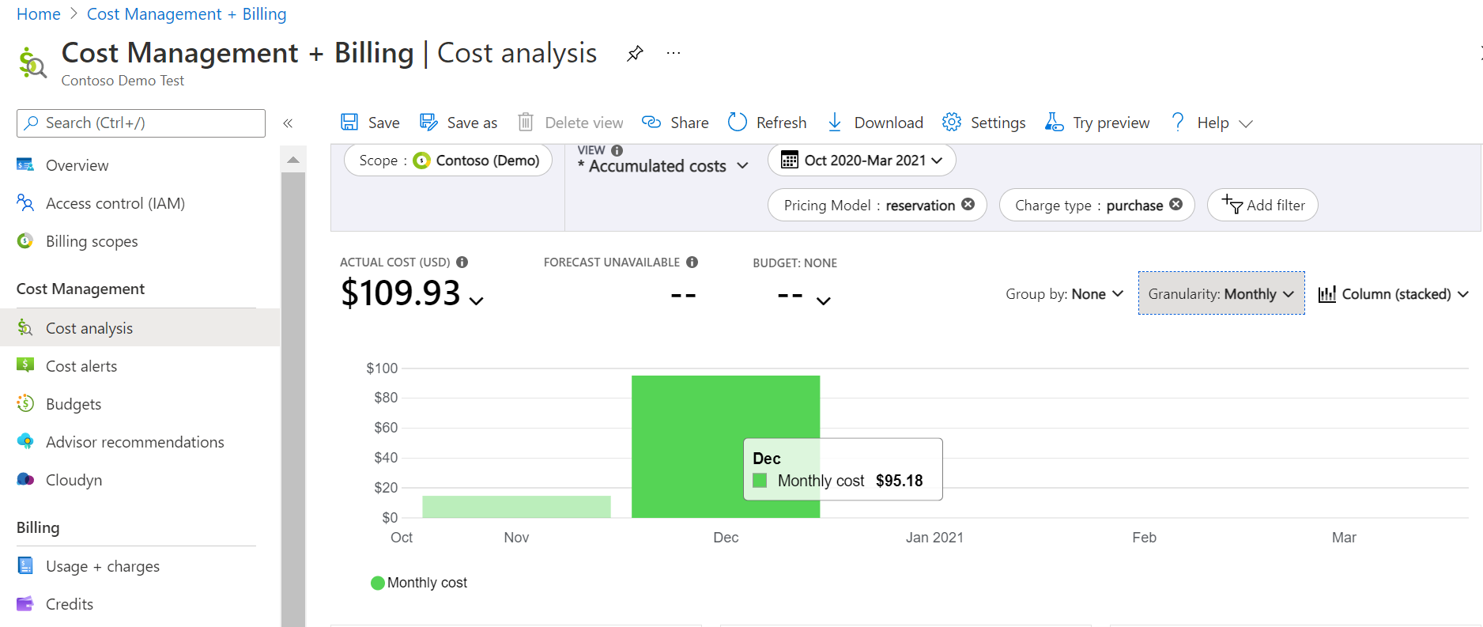The width and height of the screenshot is (1483, 627).
Task: Open Settings gear in toolbar
Action: (952, 123)
